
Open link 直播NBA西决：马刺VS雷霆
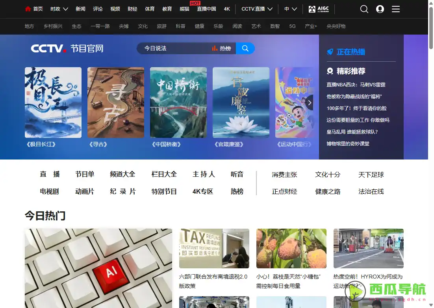pyautogui.click(x=356, y=85)
